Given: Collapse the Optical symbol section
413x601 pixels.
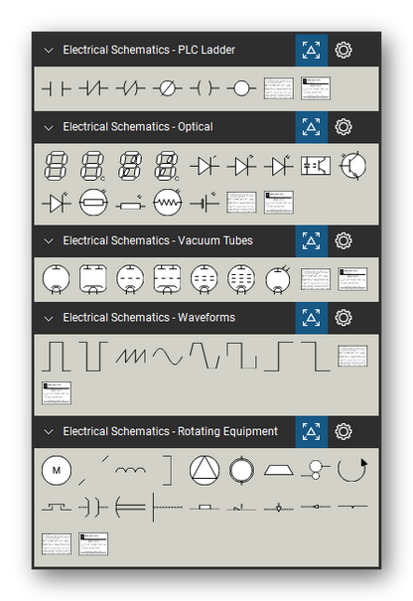Looking at the screenshot, I should point(49,127).
